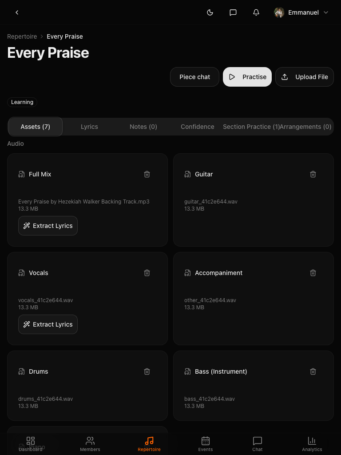This screenshot has width=341, height=455.
Task: Open the chat messages icon in header
Action: coord(233,12)
